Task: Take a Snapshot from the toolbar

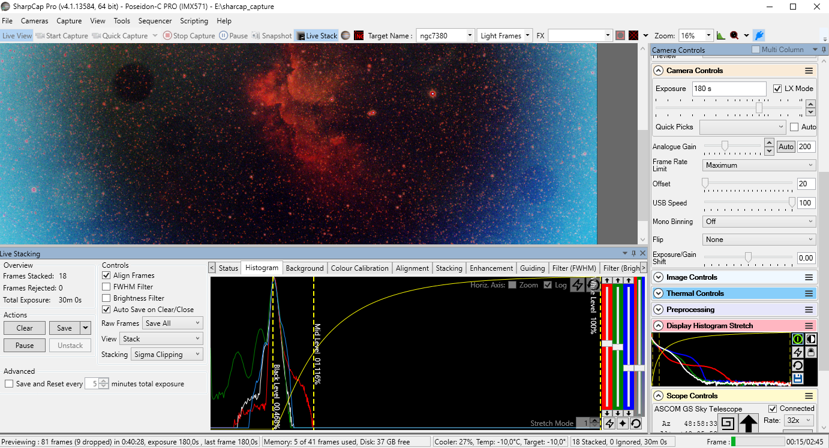Action: point(272,36)
